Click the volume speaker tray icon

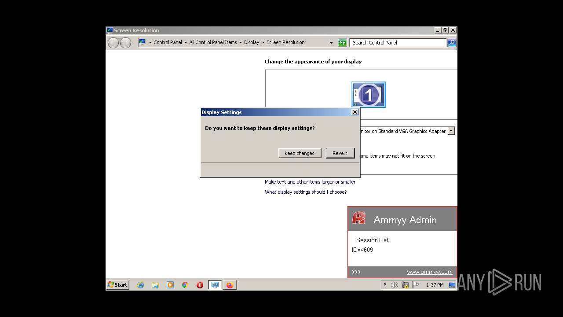click(395, 285)
